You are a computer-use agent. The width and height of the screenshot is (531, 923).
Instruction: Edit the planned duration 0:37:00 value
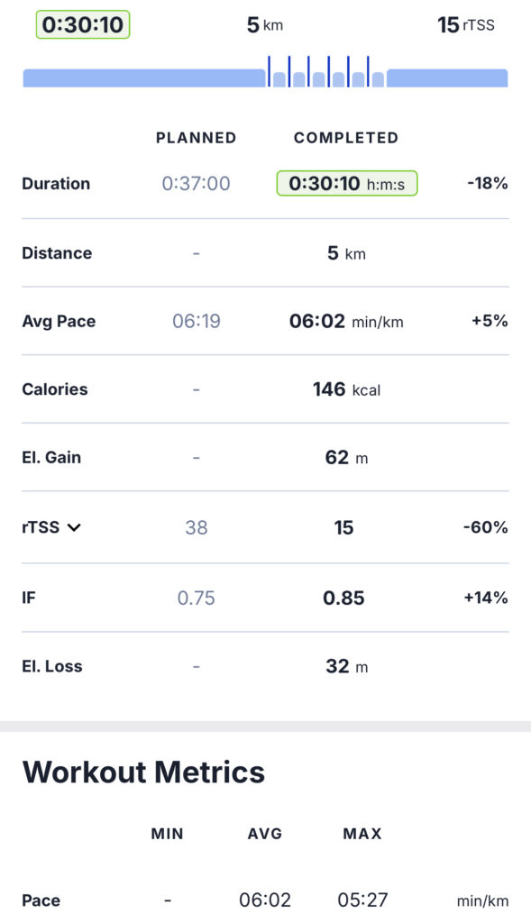(x=196, y=184)
